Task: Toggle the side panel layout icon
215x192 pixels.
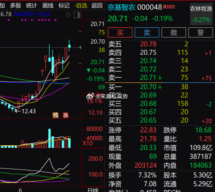Action: pyautogui.click(x=77, y=15)
